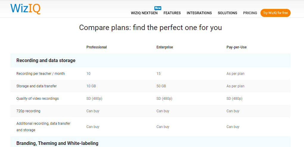Click SD (480p) under Professional
The height and width of the screenshot is (147, 304).
(x=94, y=99)
